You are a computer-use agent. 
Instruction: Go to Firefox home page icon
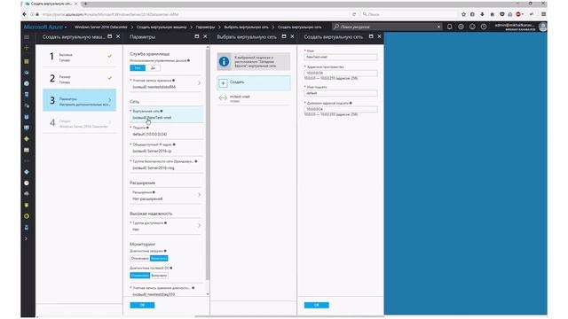click(492, 14)
